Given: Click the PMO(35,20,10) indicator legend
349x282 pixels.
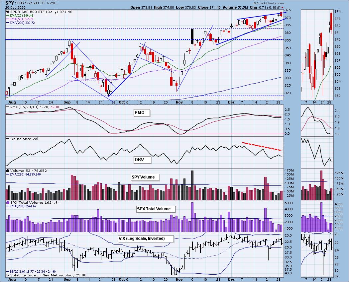Looking at the screenshot, I should tap(33, 107).
